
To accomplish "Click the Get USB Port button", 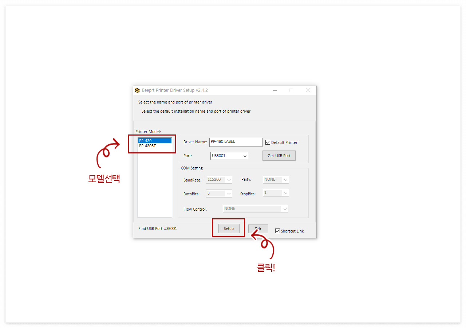I will coord(279,156).
